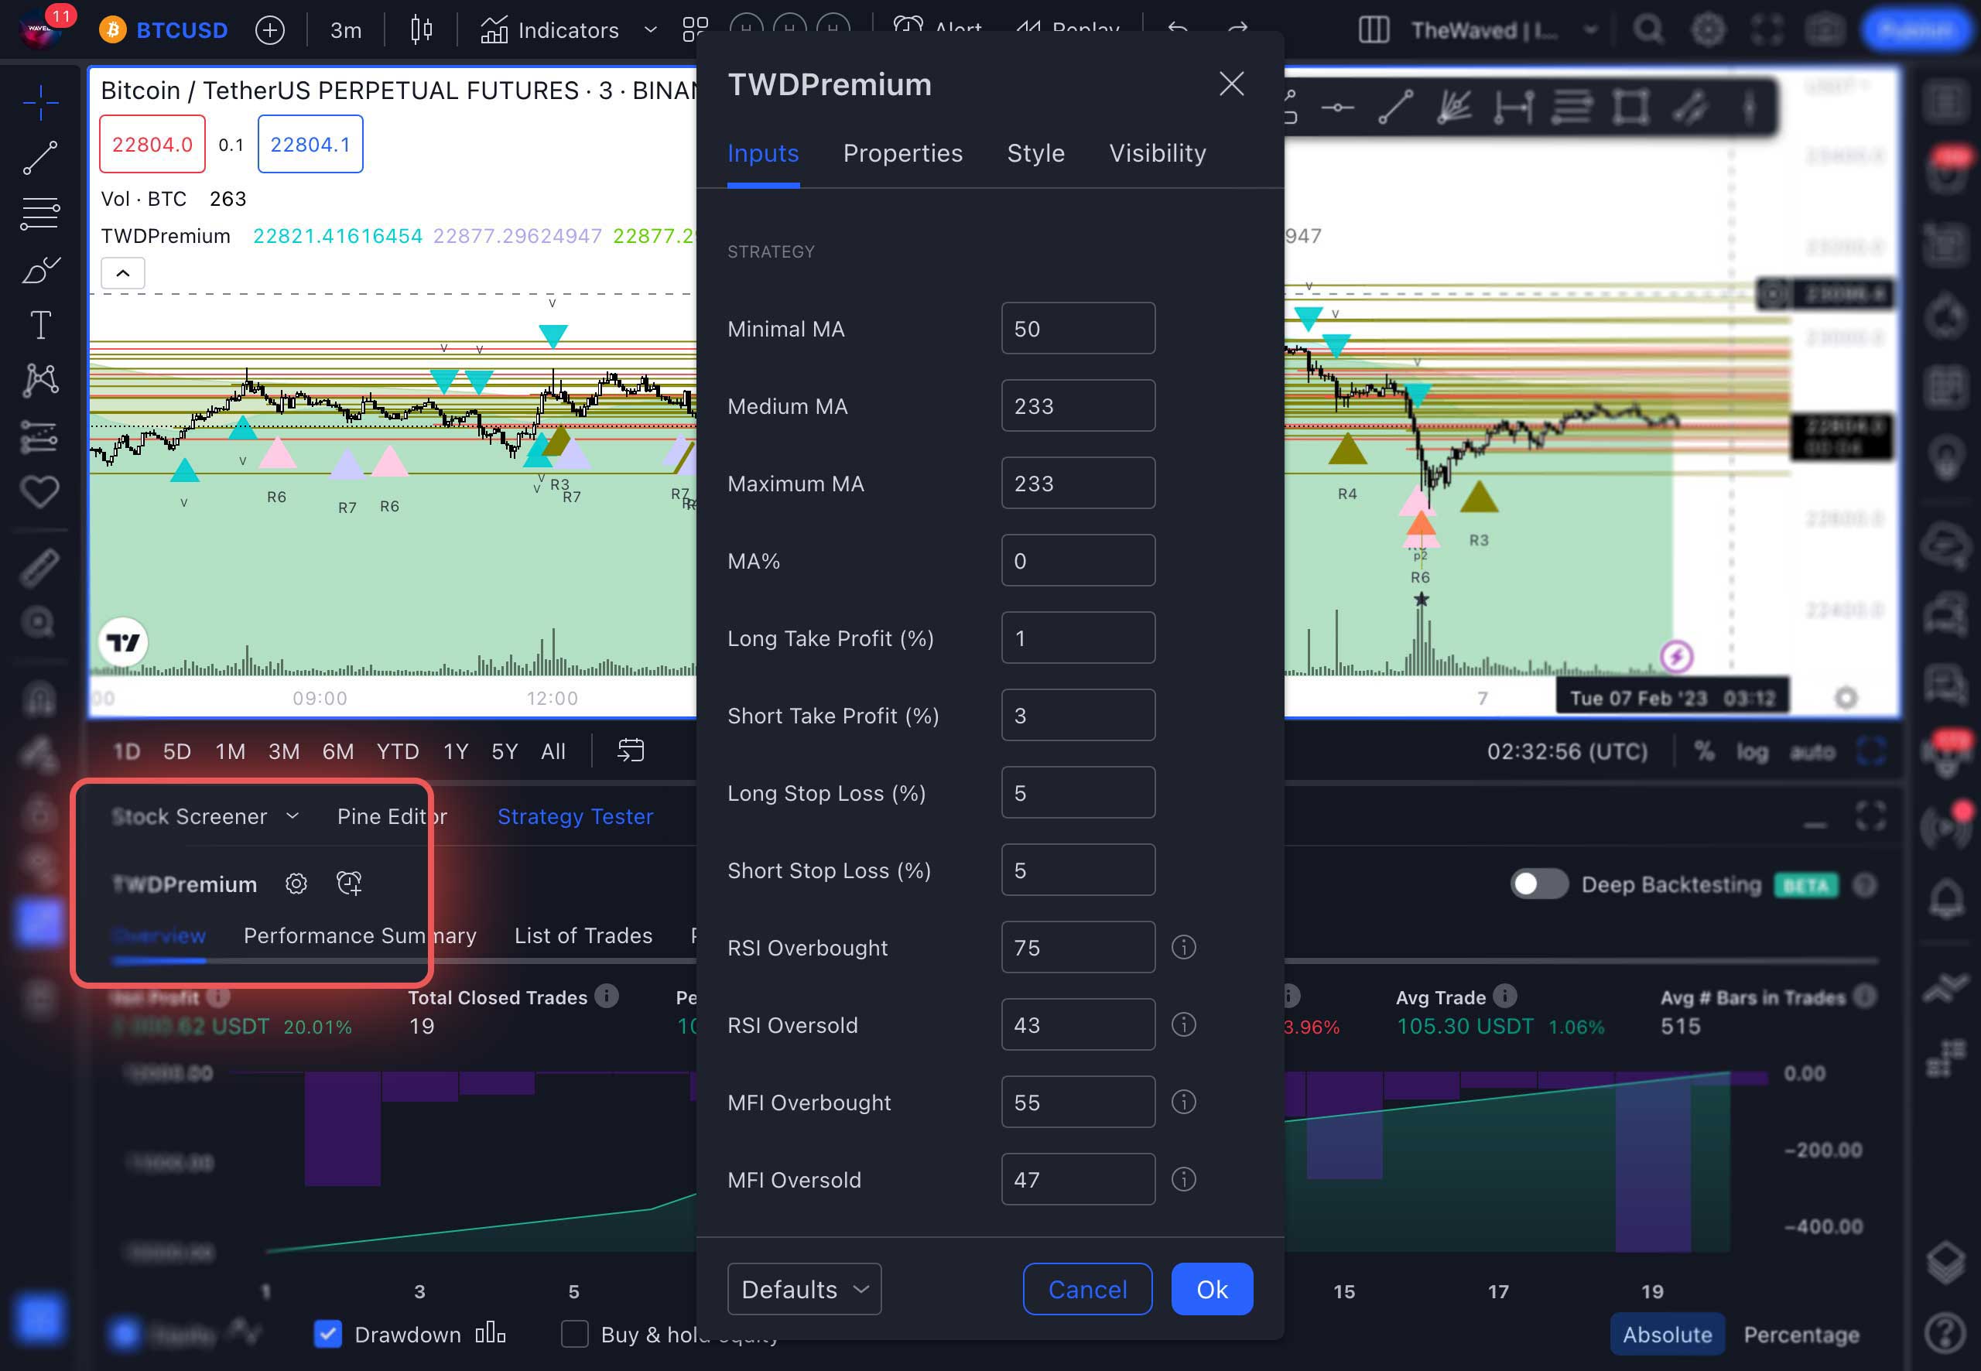1981x1371 pixels.
Task: Select the layout setup icon
Action: click(1374, 30)
